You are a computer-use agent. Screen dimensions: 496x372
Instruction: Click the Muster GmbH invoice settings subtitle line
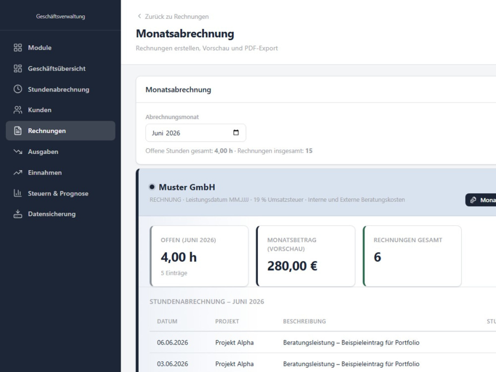[277, 200]
